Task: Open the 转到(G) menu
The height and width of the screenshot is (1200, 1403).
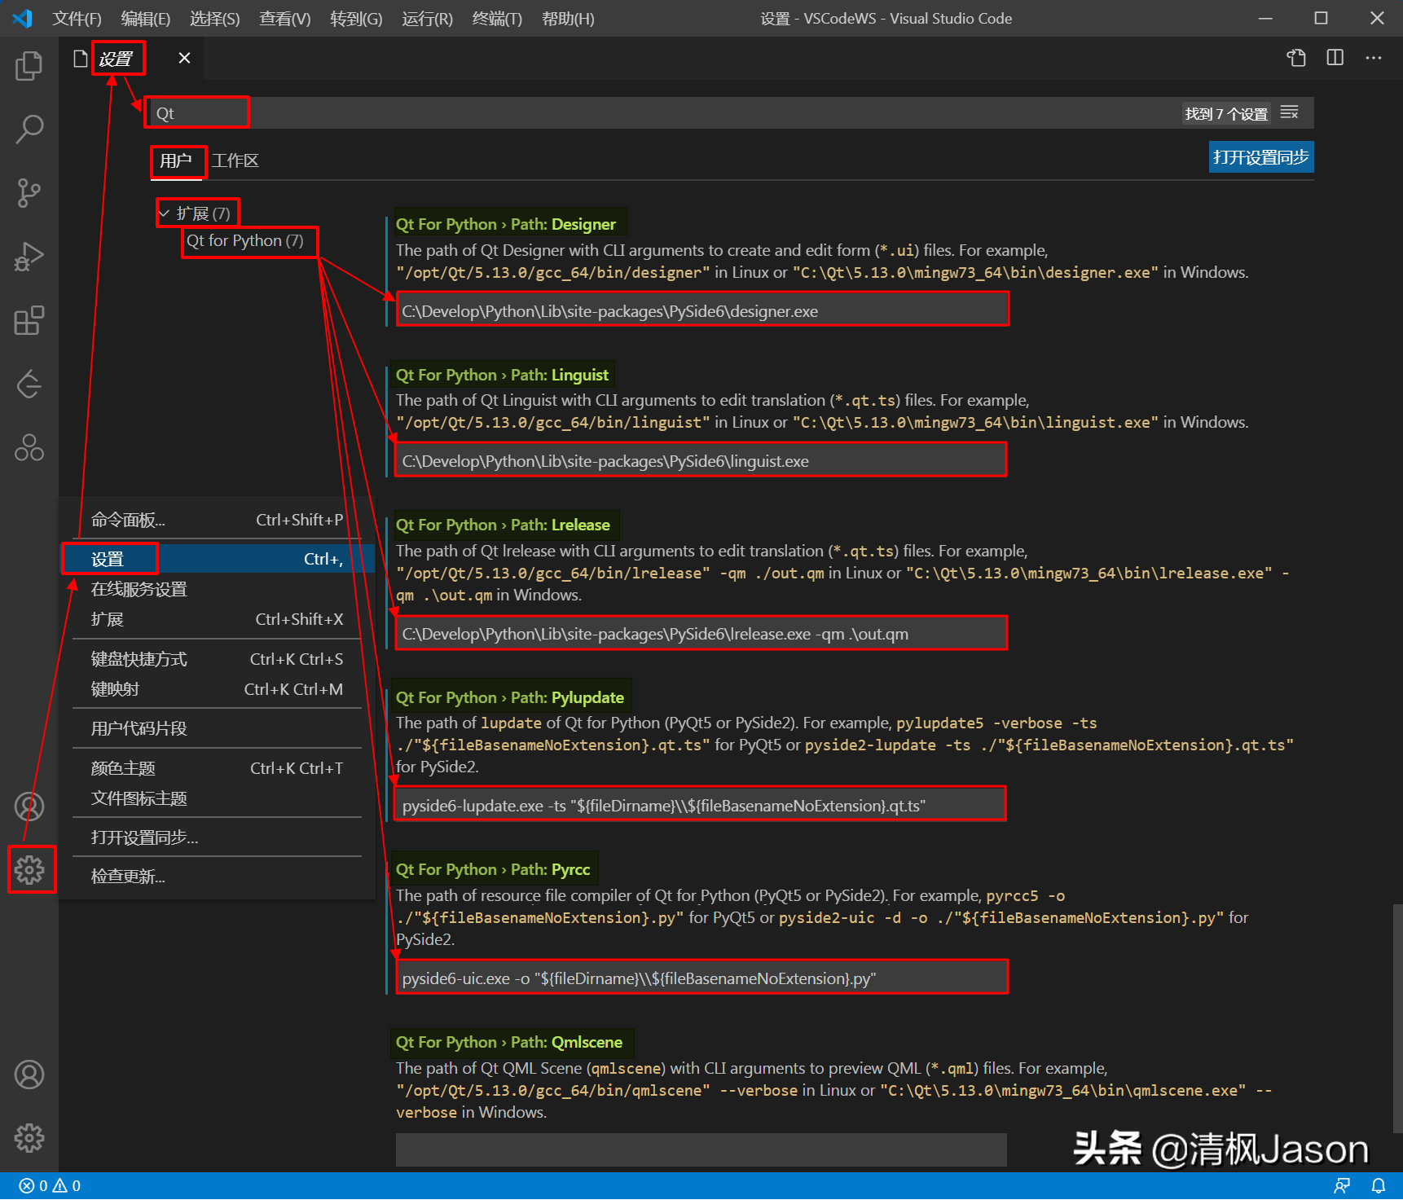Action: [356, 18]
